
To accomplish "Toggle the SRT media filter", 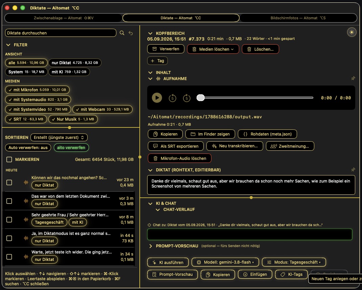I will (26, 119).
